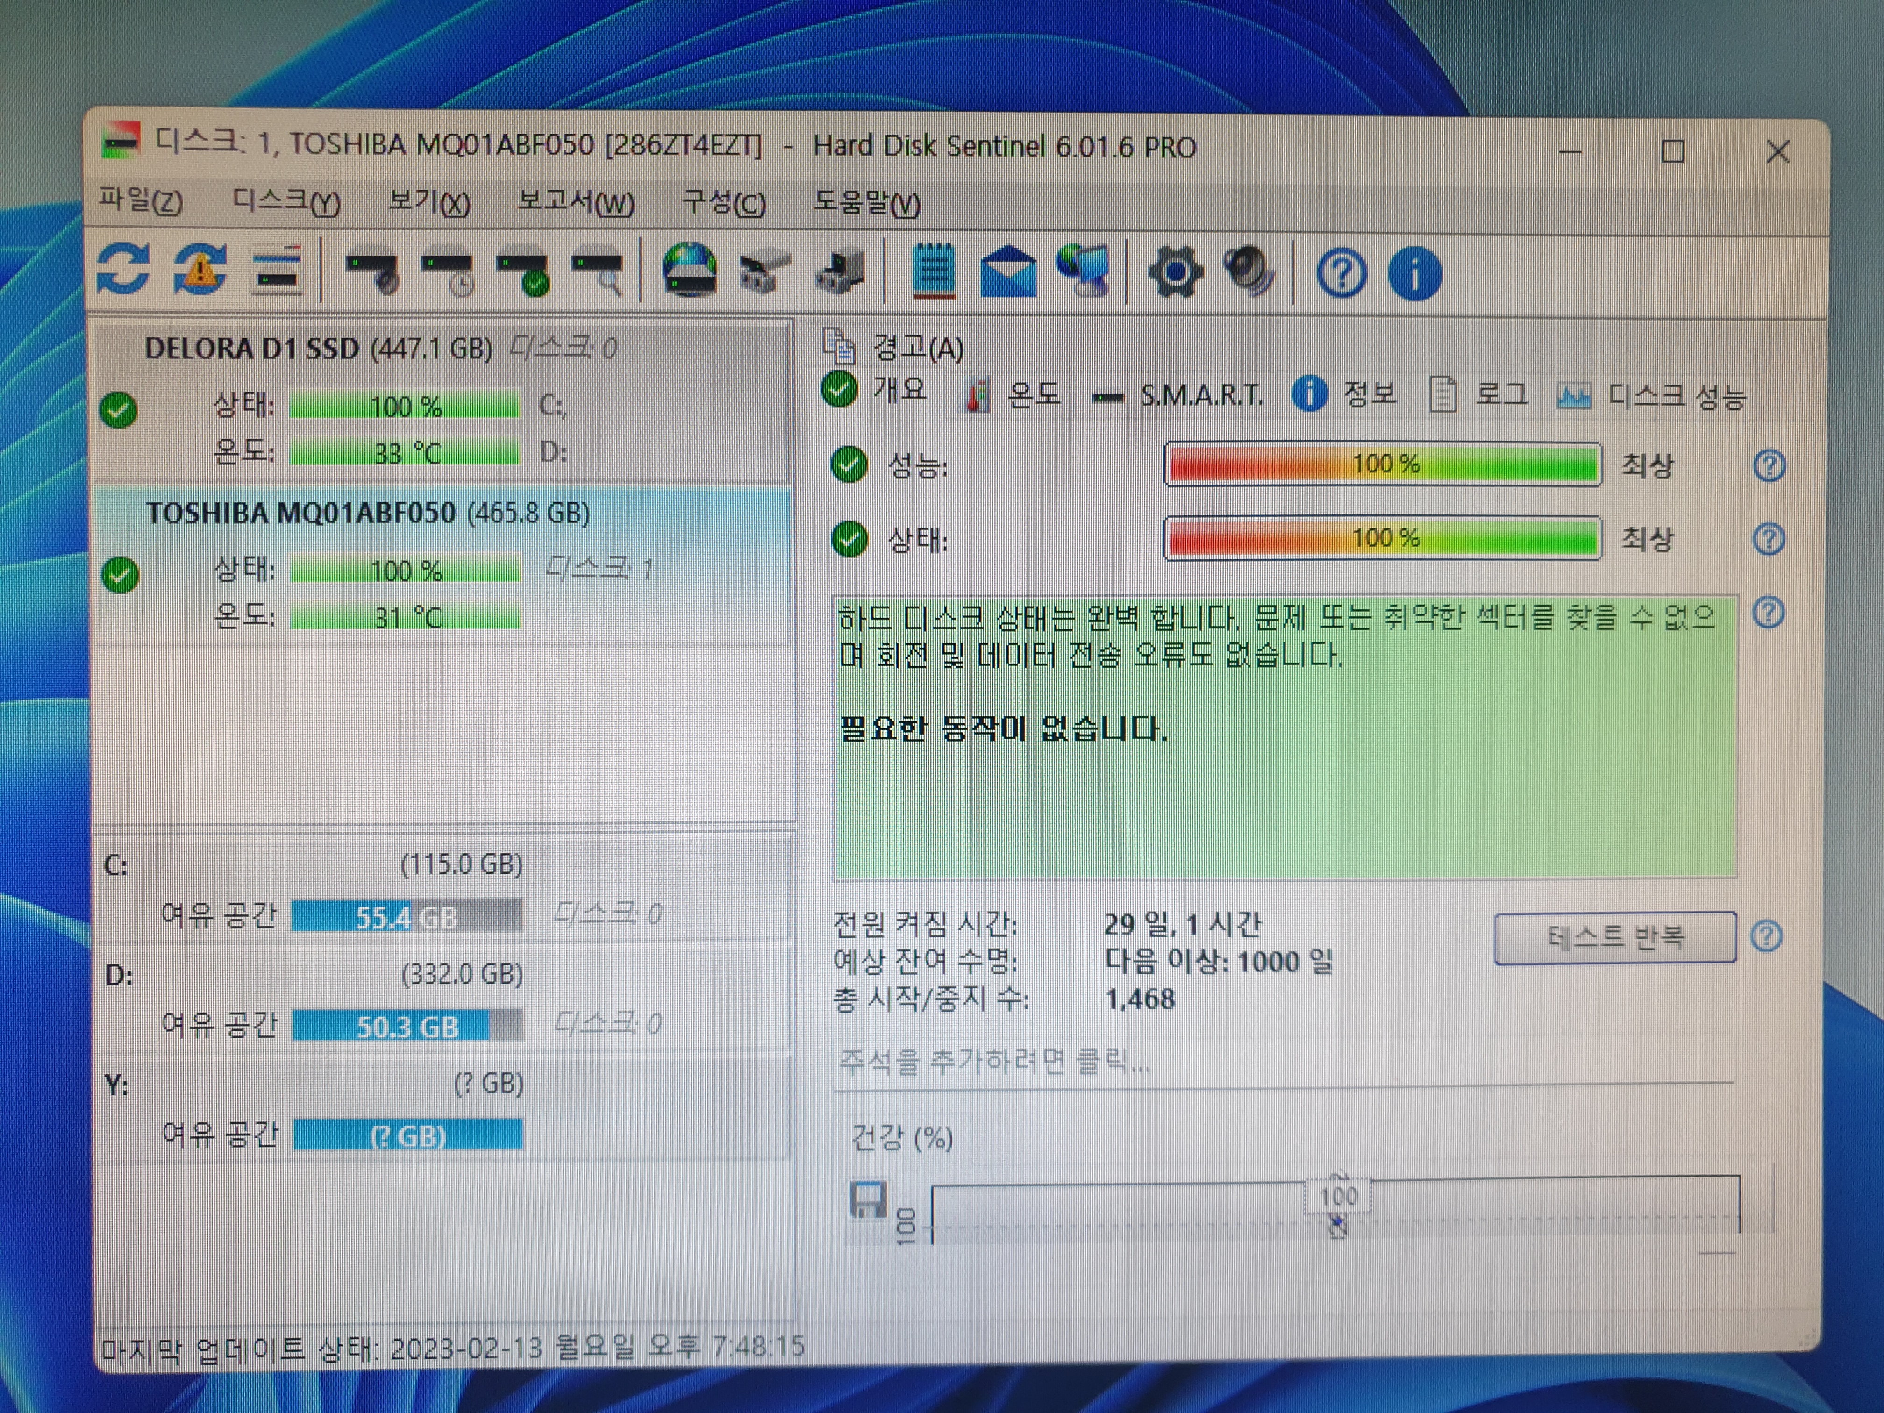Open the 경고(A) tab
The width and height of the screenshot is (1884, 1413).
[x=893, y=347]
